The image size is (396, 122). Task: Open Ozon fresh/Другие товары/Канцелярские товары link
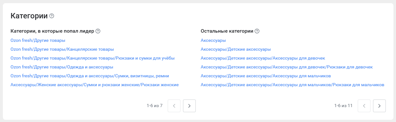(62, 49)
